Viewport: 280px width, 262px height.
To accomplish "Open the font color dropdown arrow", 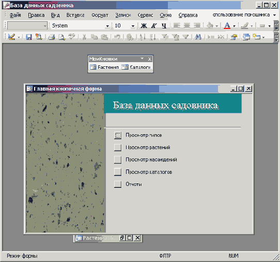I will [x=235, y=26].
